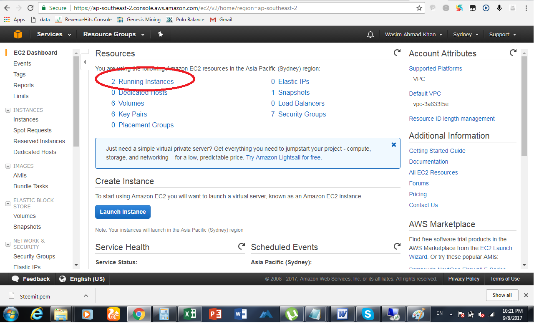Open the Resource ID length management link
This screenshot has height=334, width=534.
click(x=452, y=119)
